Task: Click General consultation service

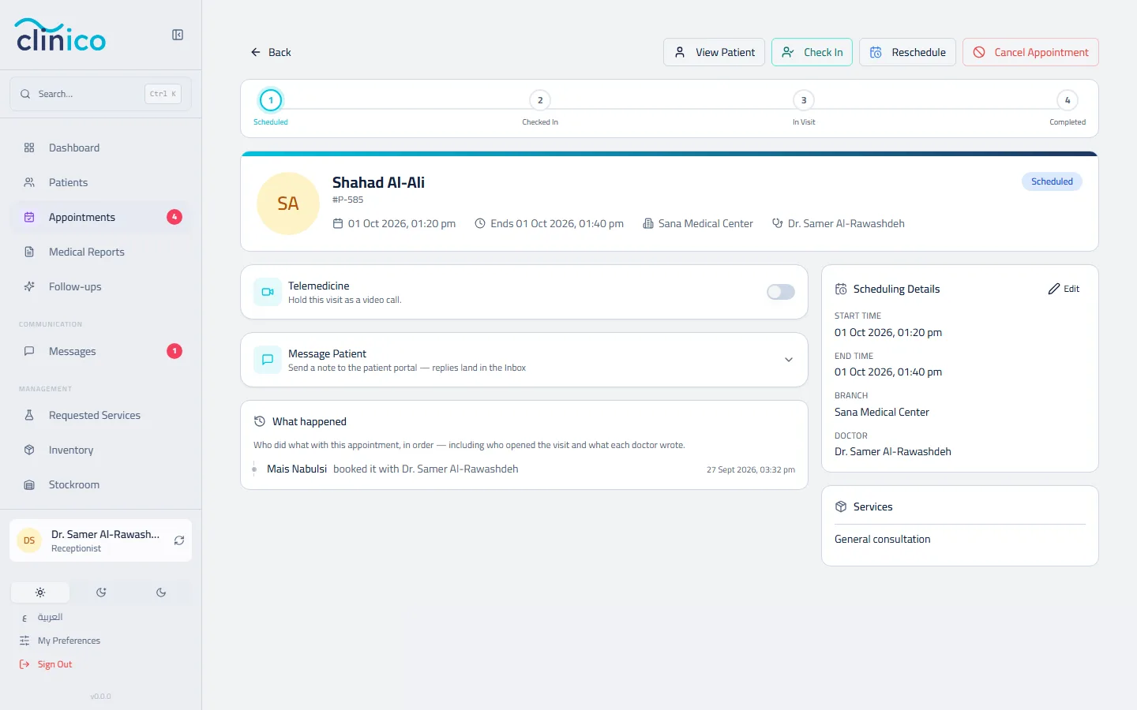Action: click(883, 539)
